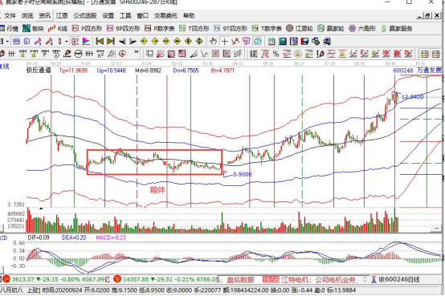Open the 交易委托 menu

click(165, 15)
